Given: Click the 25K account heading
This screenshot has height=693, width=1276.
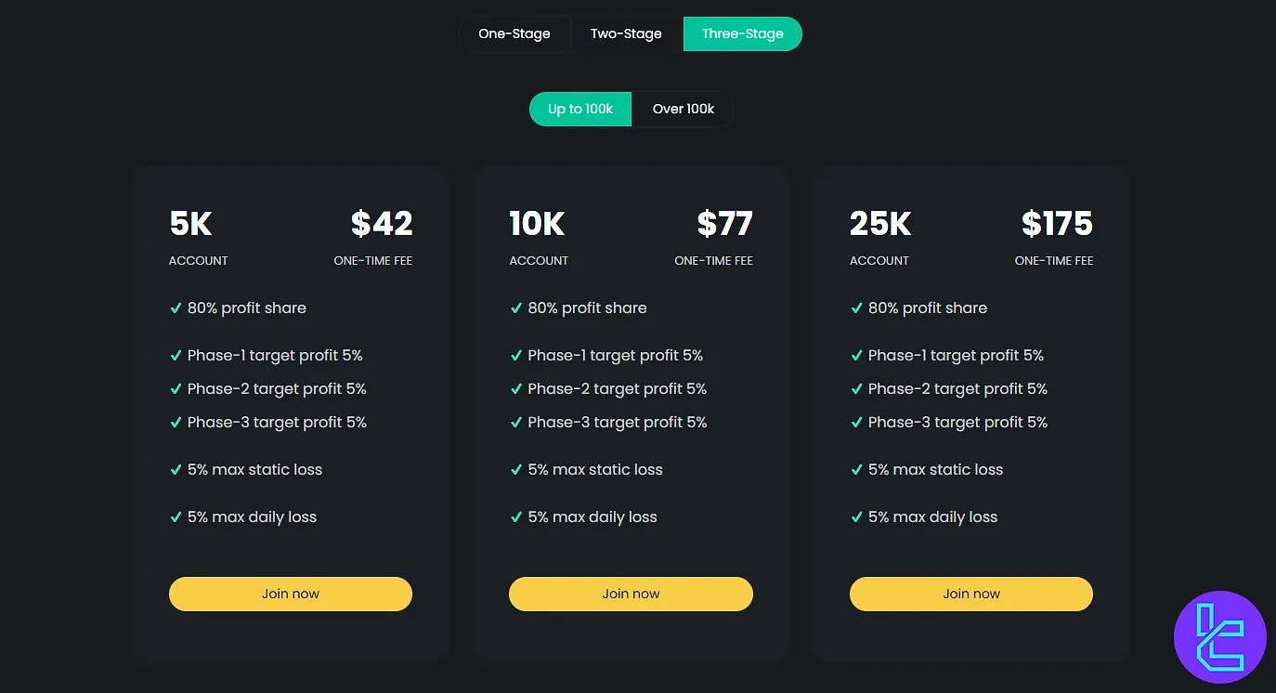Looking at the screenshot, I should 879,224.
